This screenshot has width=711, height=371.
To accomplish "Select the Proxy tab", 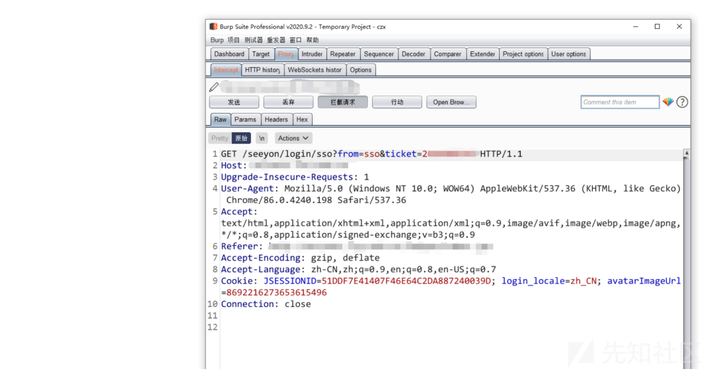I will click(x=286, y=54).
